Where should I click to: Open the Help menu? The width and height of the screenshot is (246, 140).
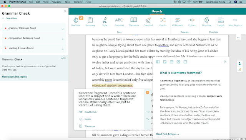pos(88,2)
